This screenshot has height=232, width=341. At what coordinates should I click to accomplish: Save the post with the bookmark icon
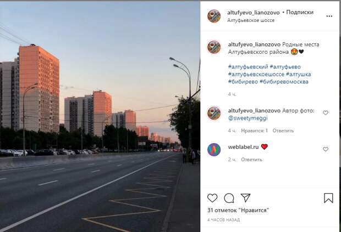pyautogui.click(x=328, y=198)
